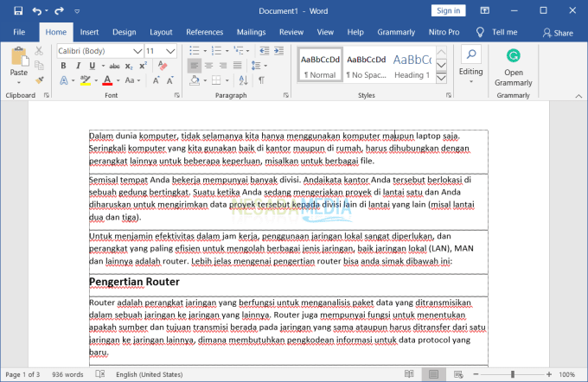This screenshot has width=588, height=382.
Task: Click the Share button
Action: click(x=558, y=33)
